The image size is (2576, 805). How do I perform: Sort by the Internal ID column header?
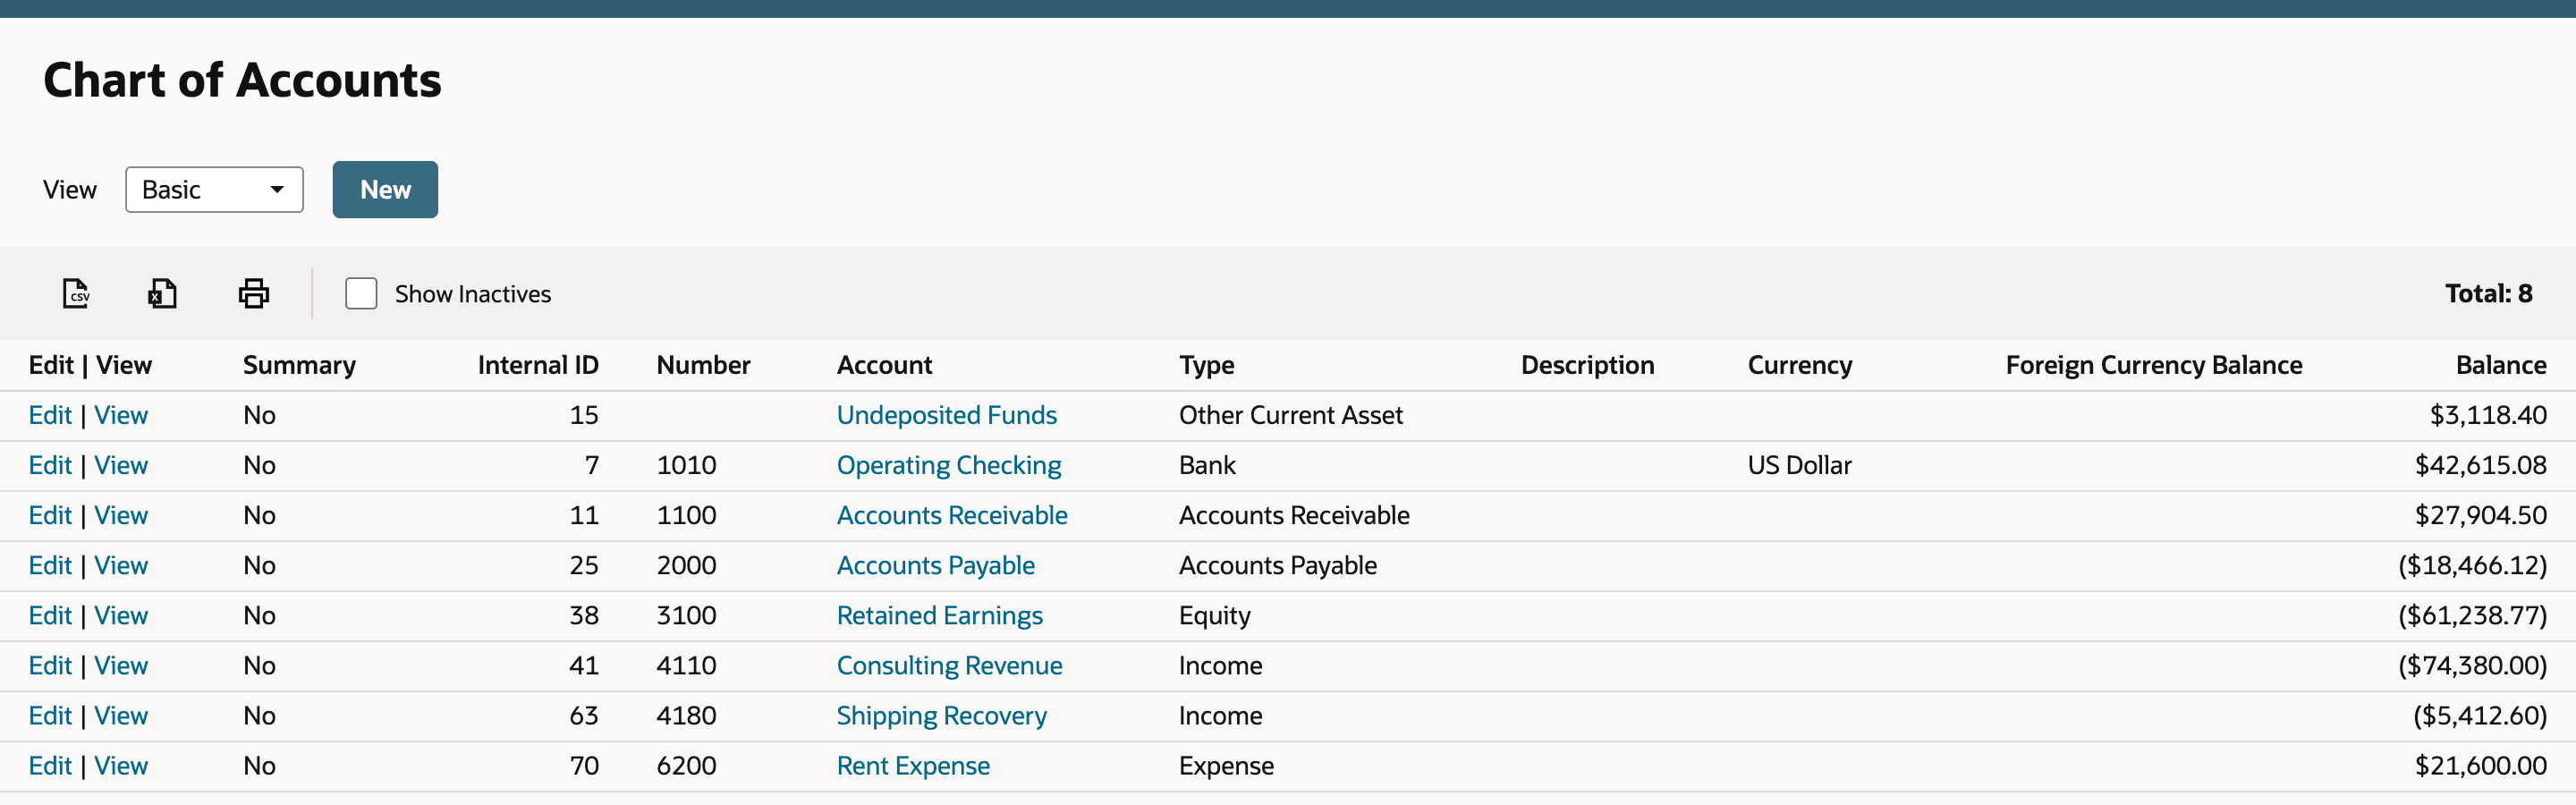(538, 365)
